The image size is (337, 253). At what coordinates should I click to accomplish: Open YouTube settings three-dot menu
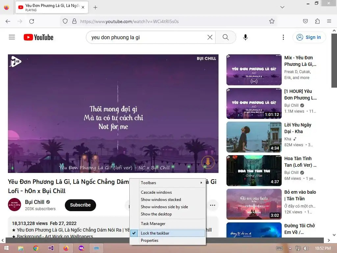[283, 37]
